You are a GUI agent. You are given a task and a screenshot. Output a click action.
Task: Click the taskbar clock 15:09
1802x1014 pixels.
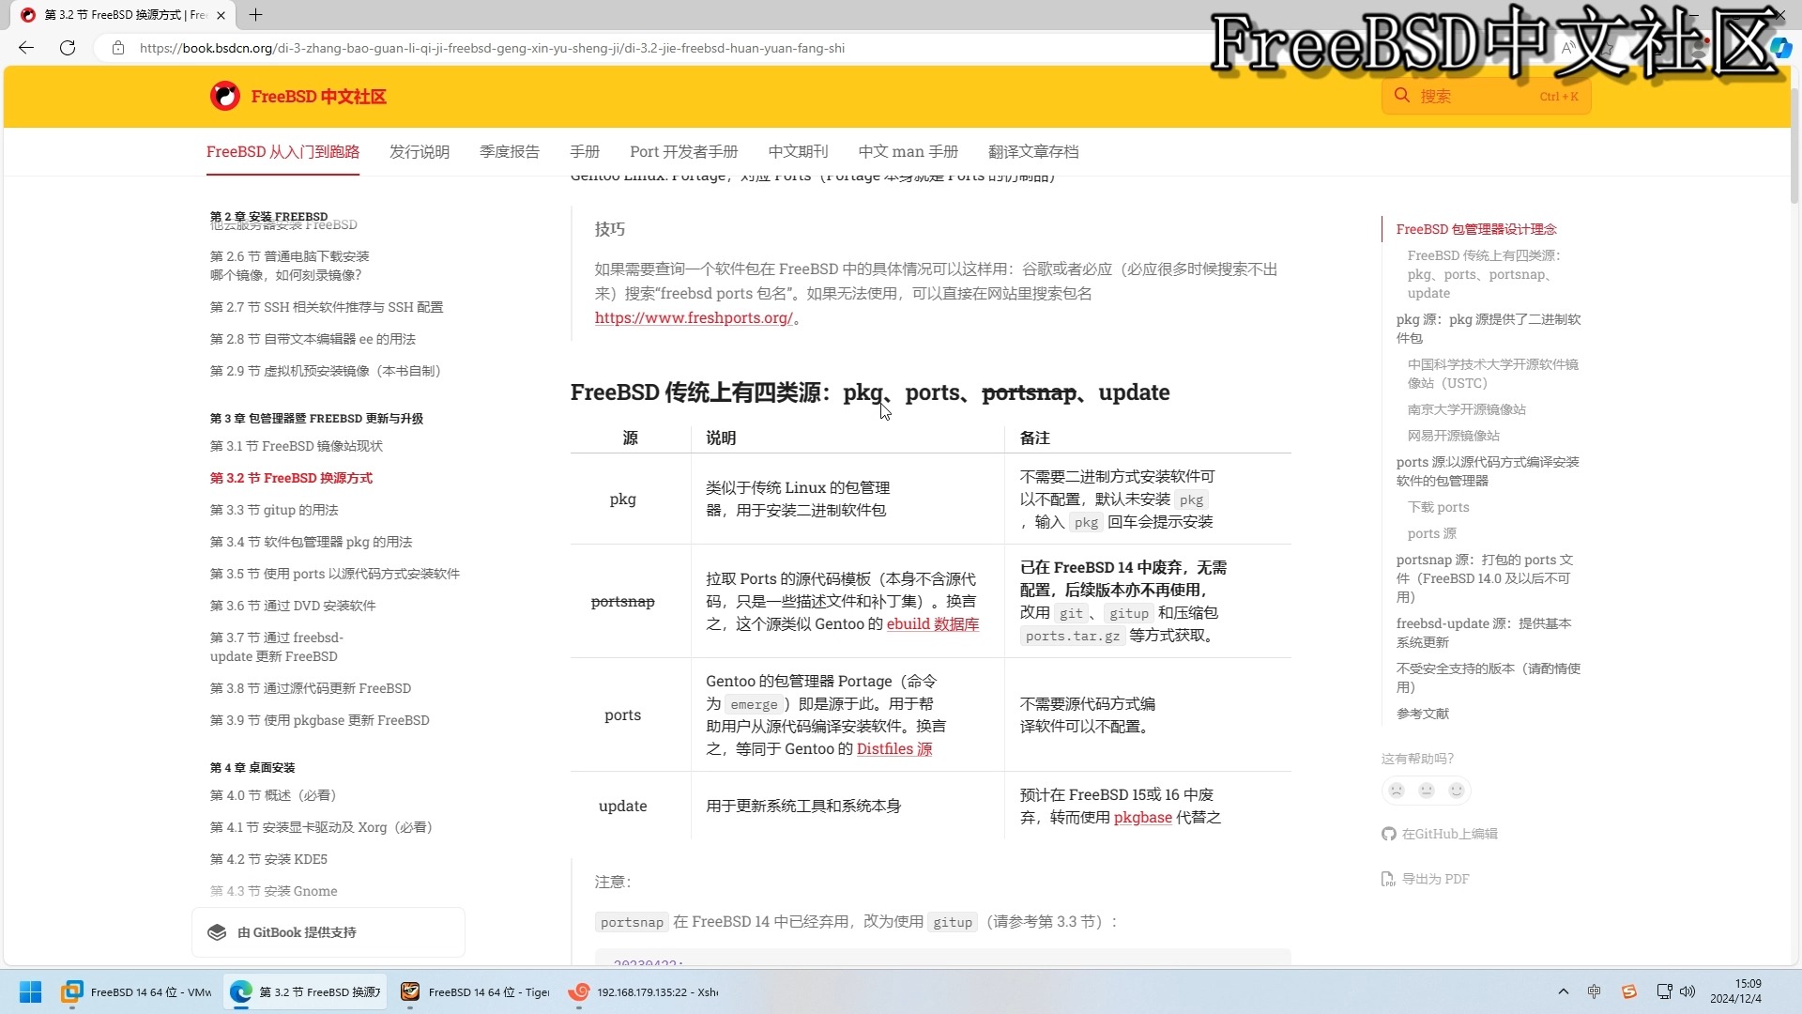pyautogui.click(x=1748, y=984)
